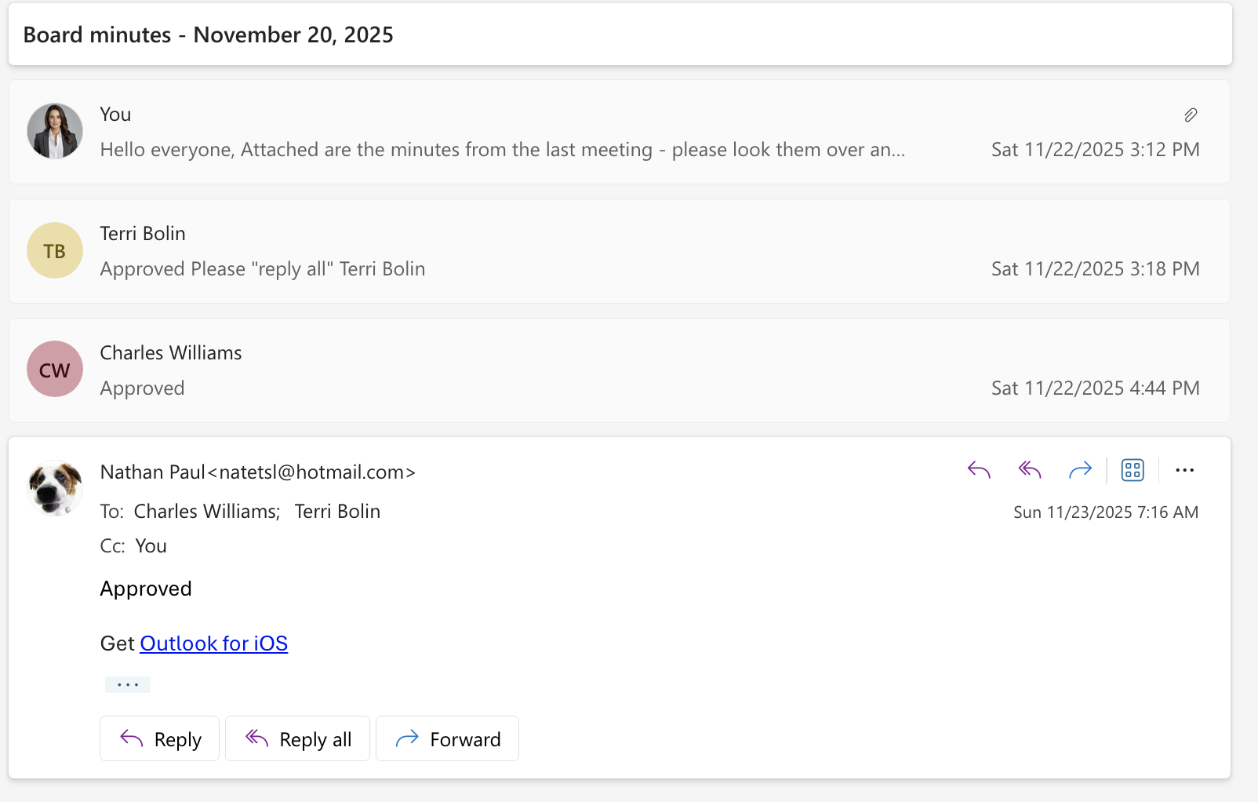Click Charles Williams in the To recipients
Viewport: 1258px width, 802px height.
click(x=205, y=512)
